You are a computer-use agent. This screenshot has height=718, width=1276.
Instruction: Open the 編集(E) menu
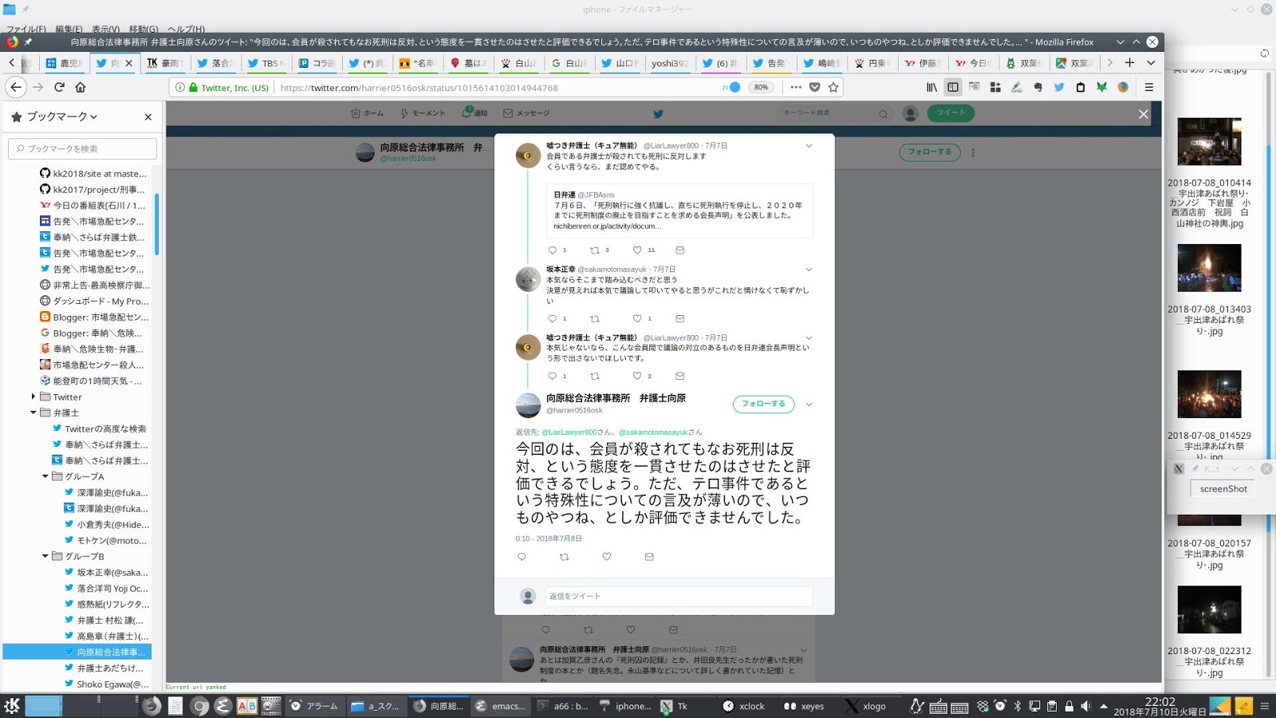pos(69,29)
